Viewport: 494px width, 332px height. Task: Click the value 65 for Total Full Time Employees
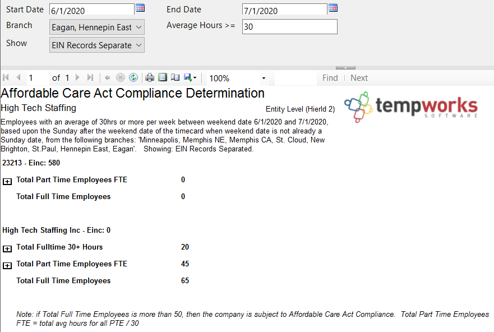185,280
